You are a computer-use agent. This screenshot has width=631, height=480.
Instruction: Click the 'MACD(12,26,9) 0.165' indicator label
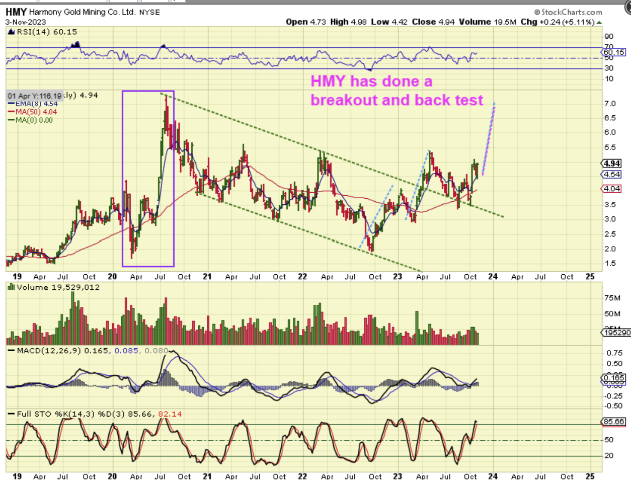(62, 350)
